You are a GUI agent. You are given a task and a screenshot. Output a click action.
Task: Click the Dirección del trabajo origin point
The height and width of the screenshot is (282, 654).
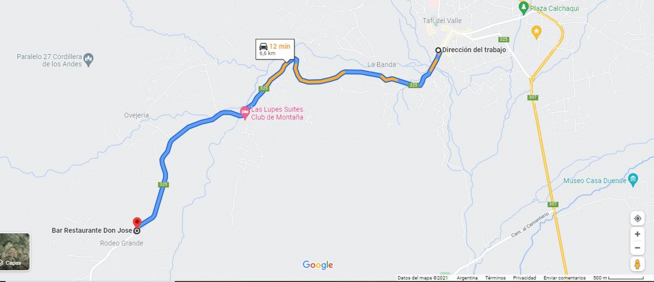[x=438, y=50]
